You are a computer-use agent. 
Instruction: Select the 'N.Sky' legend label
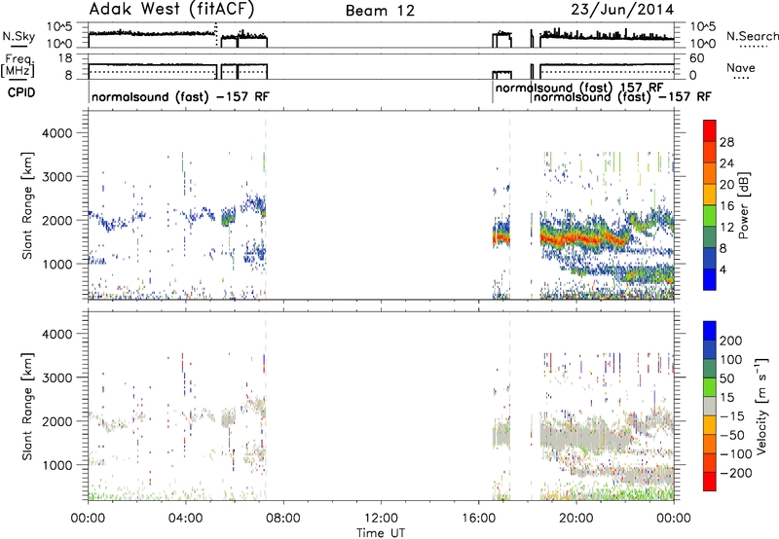(19, 36)
